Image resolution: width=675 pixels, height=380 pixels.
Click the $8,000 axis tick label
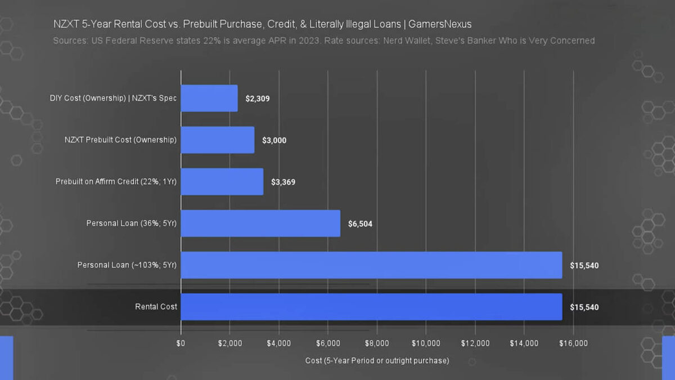tap(377, 343)
